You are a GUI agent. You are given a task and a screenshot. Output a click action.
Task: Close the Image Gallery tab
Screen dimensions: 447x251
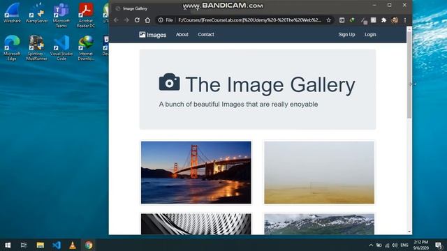tap(185, 8)
